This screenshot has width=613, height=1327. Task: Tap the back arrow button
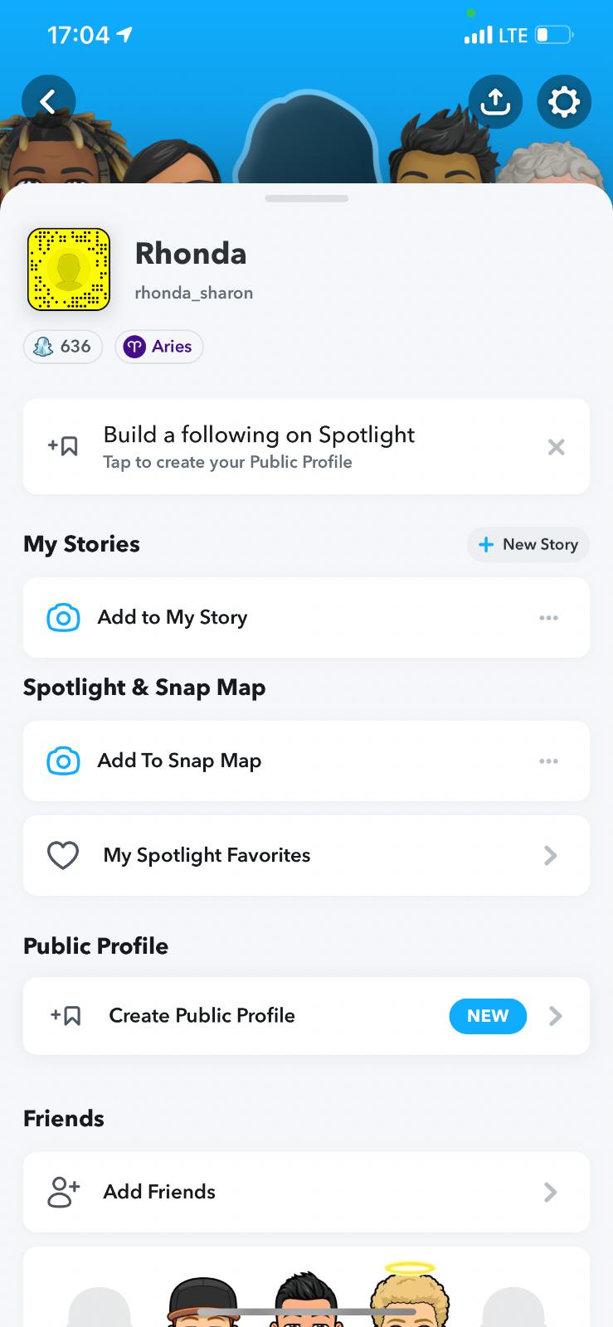click(x=48, y=102)
